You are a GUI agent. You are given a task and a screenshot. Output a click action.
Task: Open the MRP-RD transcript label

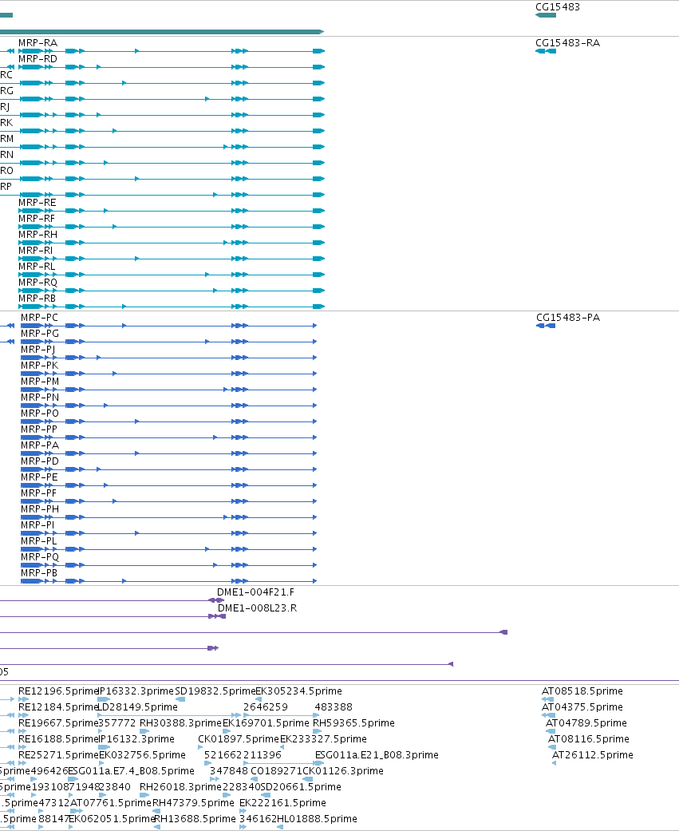pyautogui.click(x=38, y=59)
